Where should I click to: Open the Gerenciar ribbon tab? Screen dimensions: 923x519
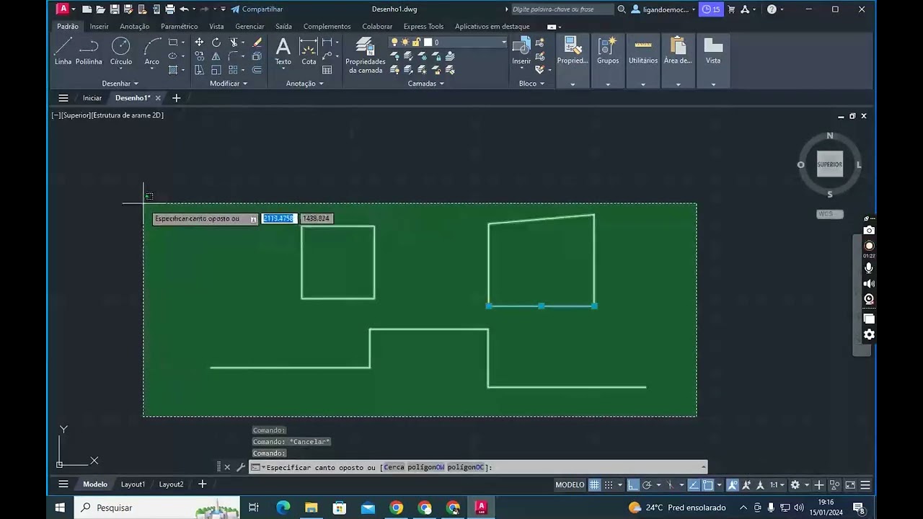coord(249,27)
